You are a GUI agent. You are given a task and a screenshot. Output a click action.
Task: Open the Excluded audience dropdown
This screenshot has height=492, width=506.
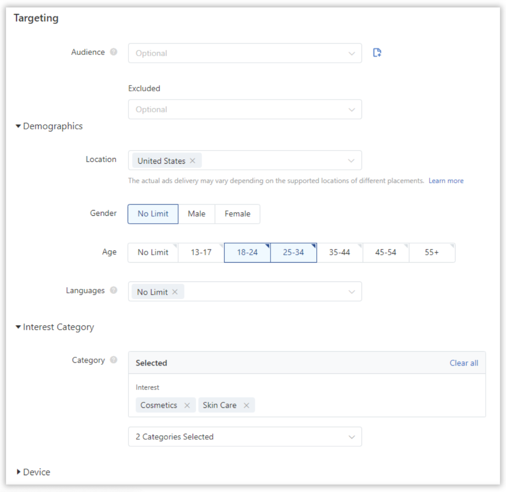(245, 109)
